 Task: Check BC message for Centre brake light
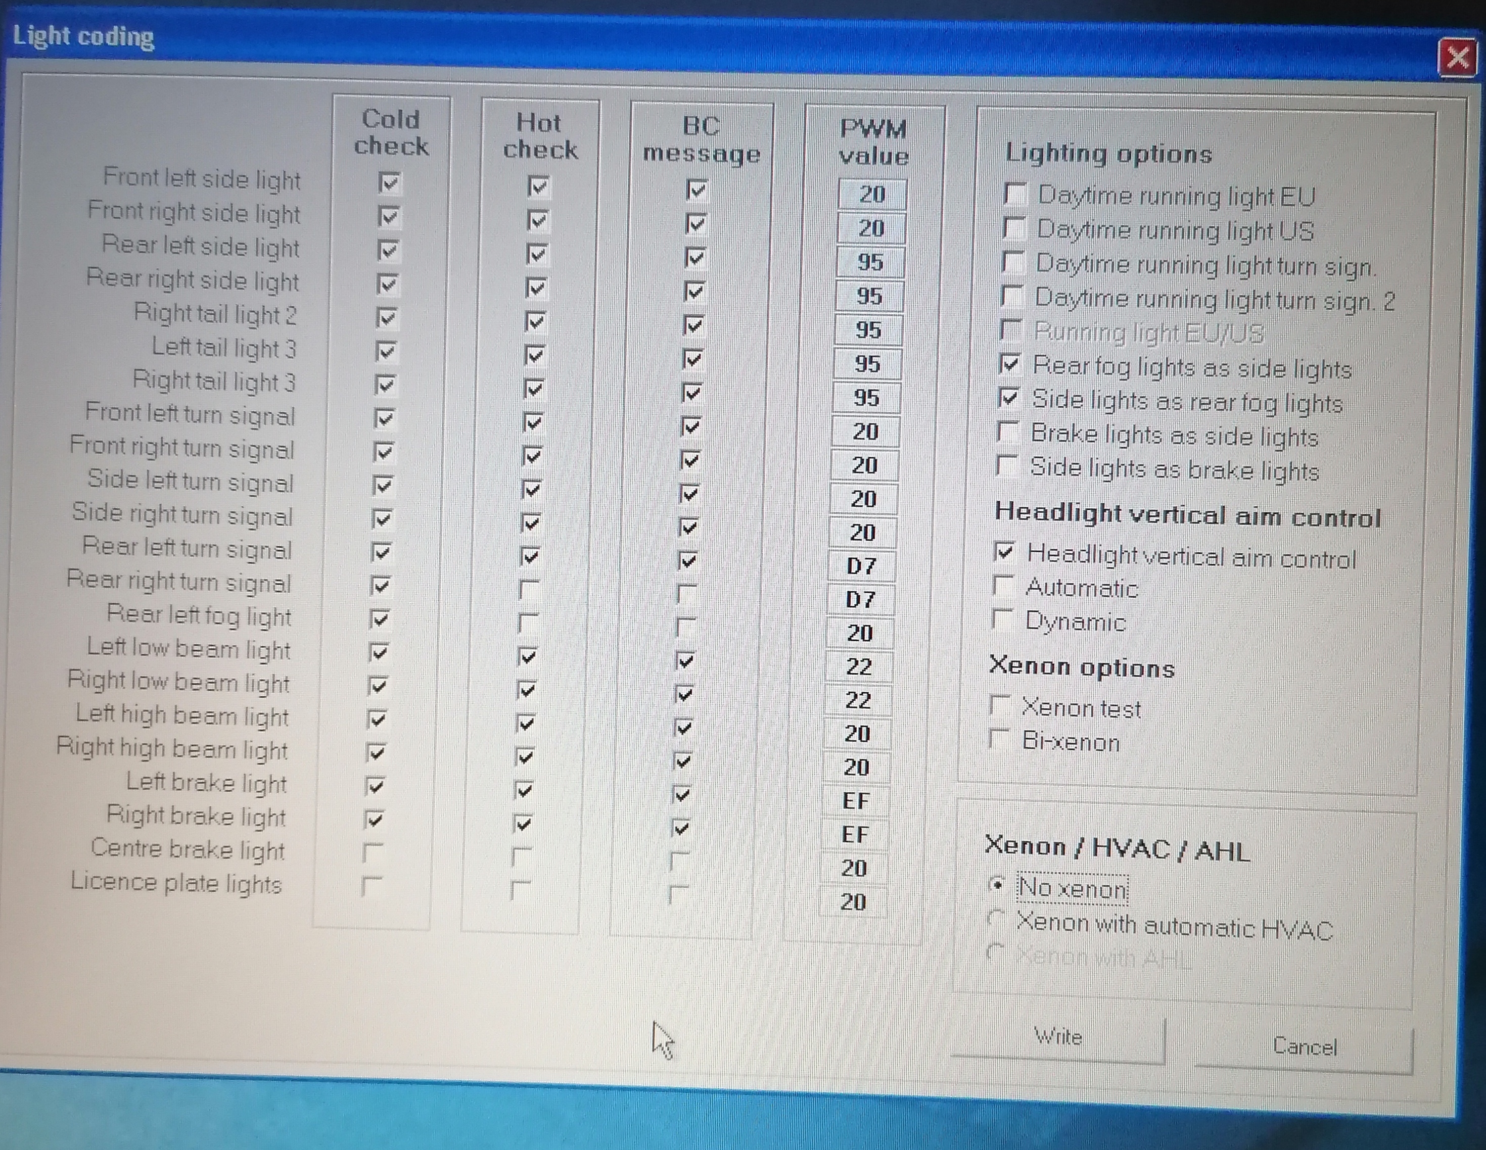tap(680, 861)
